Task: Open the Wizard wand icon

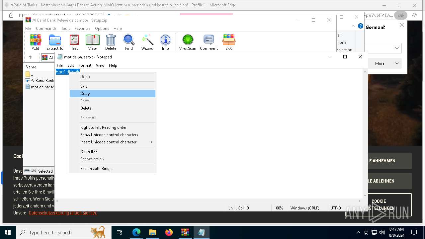Action: (x=147, y=42)
